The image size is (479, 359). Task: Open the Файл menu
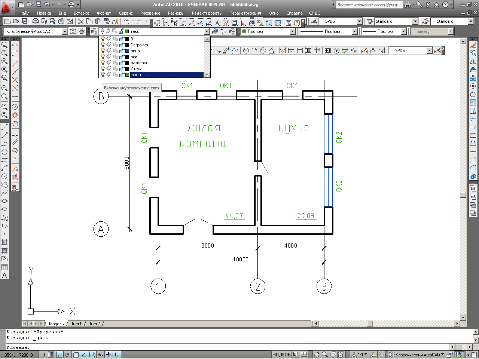[24, 13]
